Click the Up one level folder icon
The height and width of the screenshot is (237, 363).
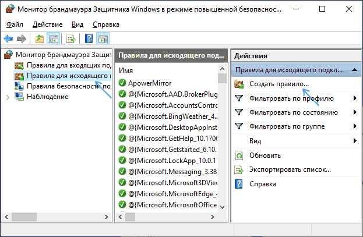[39, 39]
